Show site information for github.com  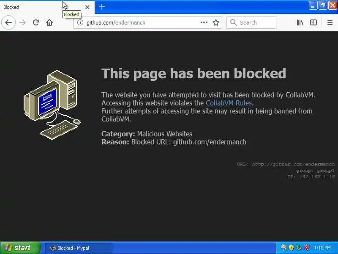80,22
